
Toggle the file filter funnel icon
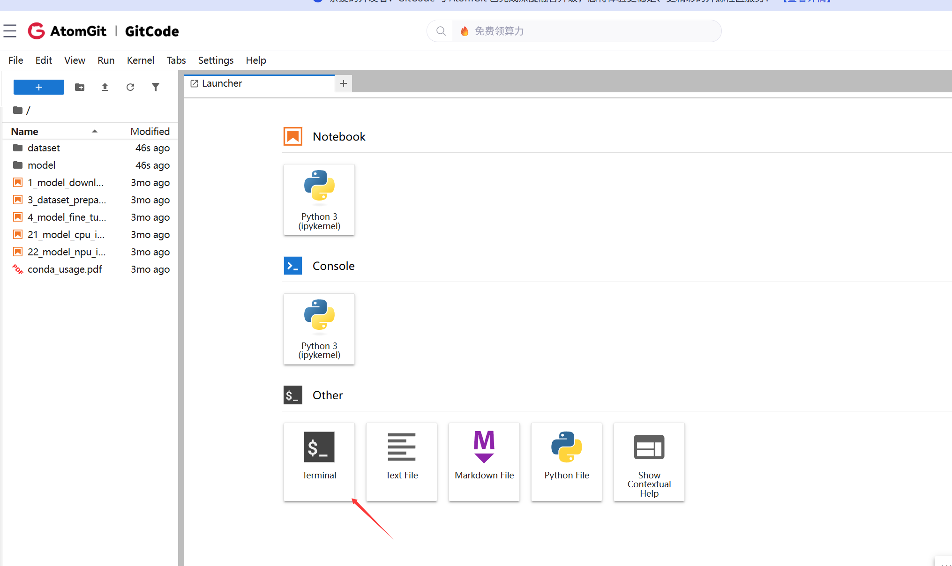[x=156, y=87]
